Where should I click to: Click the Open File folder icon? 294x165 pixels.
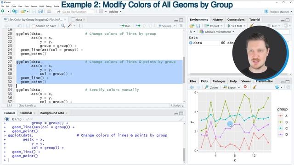23,11
